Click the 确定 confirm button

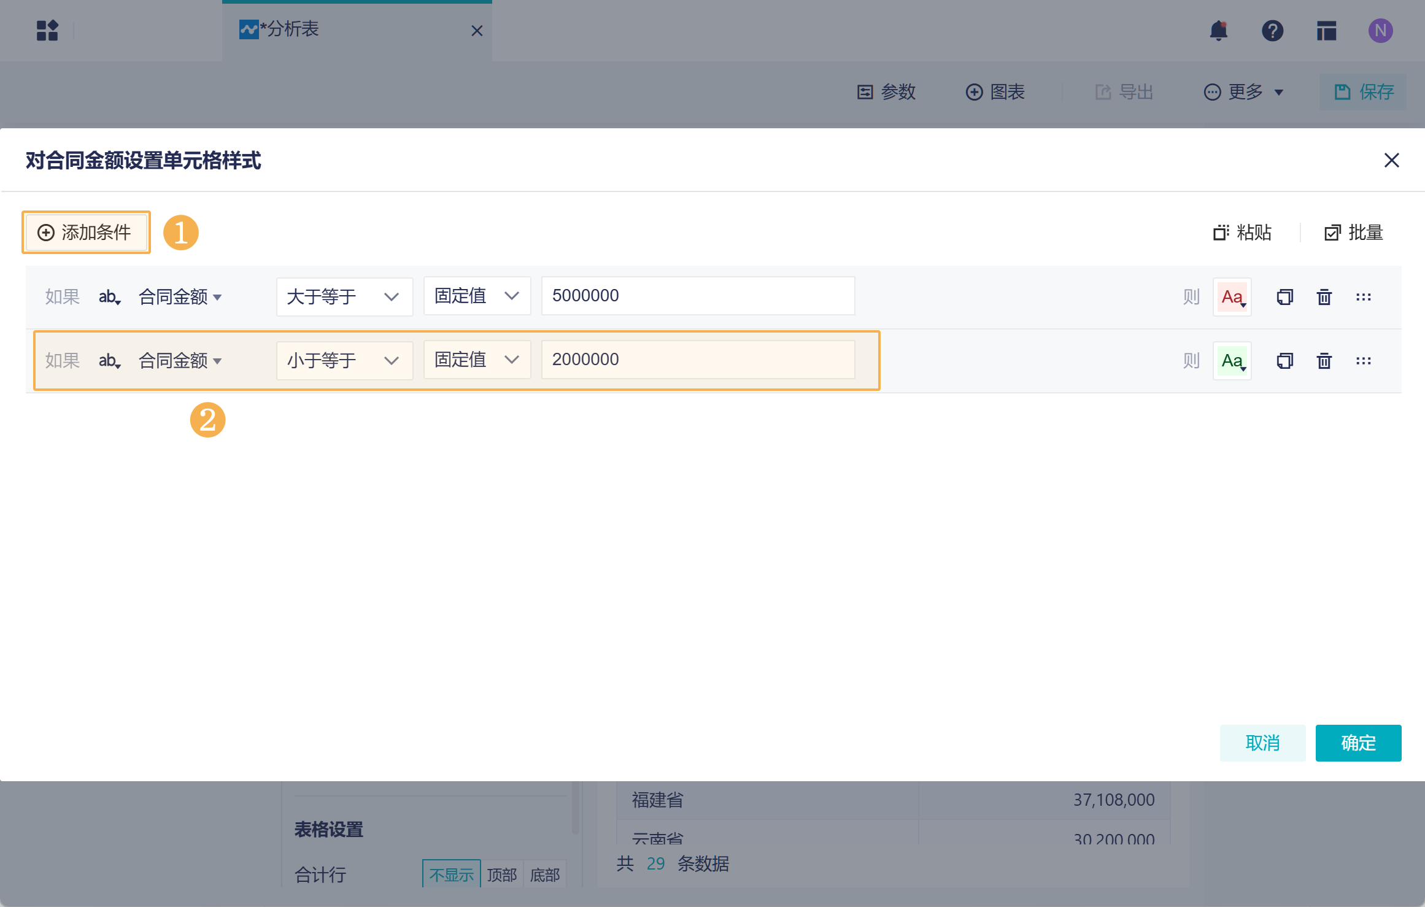click(x=1357, y=743)
